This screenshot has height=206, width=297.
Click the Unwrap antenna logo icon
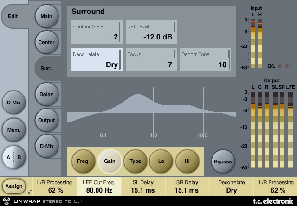tap(6, 201)
